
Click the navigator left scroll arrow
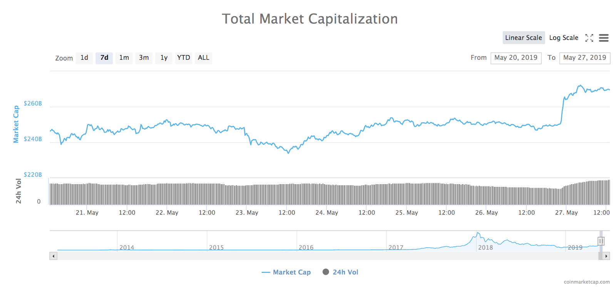click(54, 256)
